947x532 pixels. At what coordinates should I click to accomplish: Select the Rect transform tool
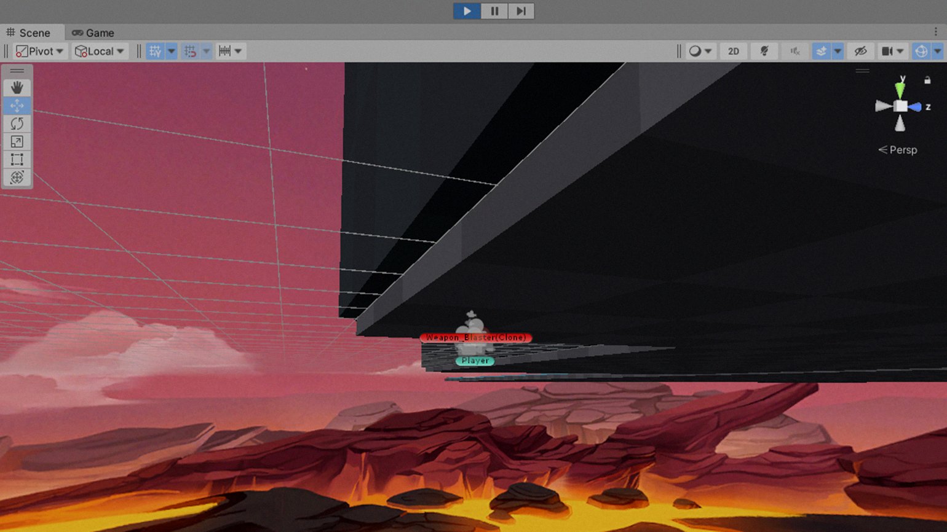point(17,160)
